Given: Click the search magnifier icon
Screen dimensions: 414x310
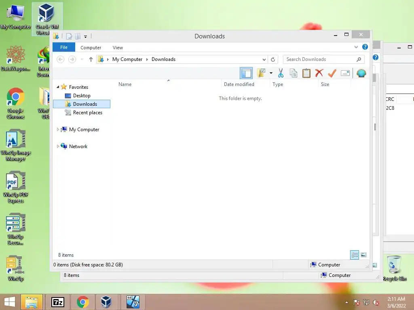Looking at the screenshot, I should pyautogui.click(x=359, y=59).
